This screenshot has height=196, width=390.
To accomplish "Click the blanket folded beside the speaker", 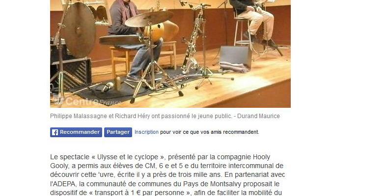I will point(233,67).
